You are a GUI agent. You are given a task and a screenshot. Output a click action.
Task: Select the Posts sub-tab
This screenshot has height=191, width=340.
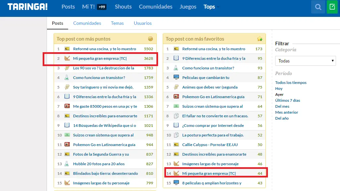(x=58, y=23)
